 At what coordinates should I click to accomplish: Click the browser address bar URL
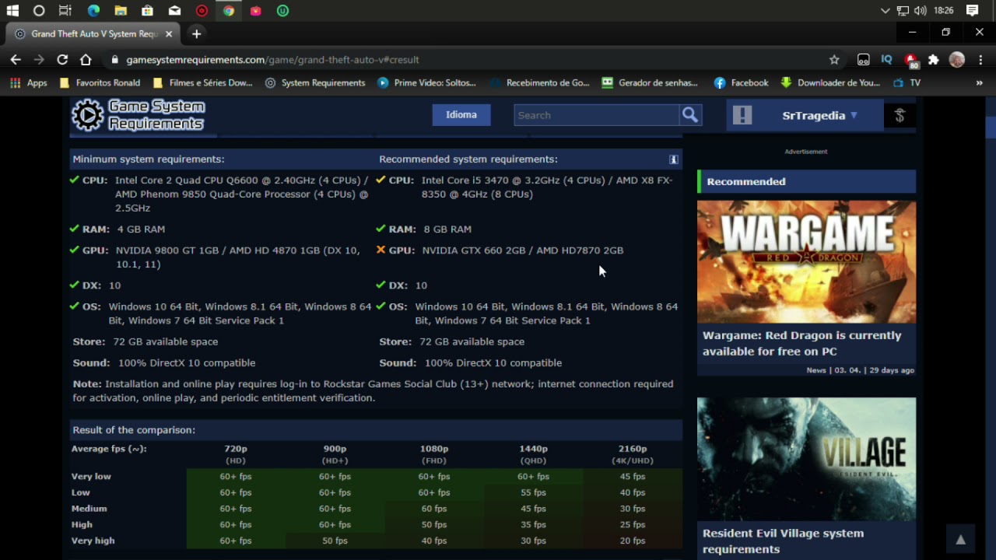[272, 60]
